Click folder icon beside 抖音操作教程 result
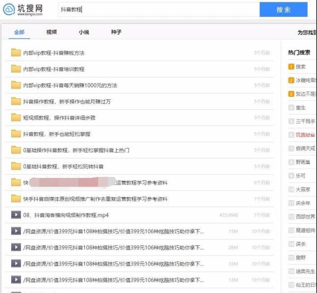Viewport: 317px width, 293px height. (x=16, y=101)
